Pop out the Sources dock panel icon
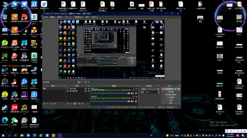 (x=88, y=86)
